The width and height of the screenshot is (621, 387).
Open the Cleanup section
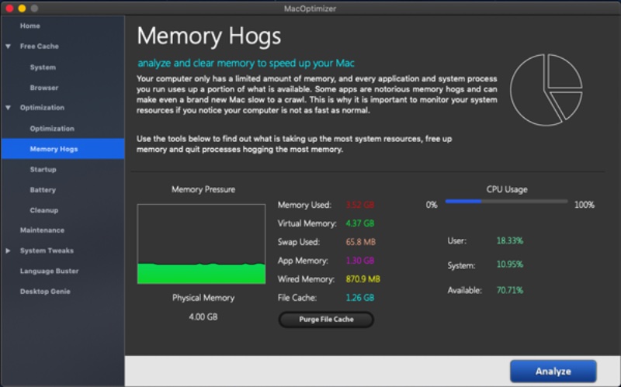[x=44, y=210]
